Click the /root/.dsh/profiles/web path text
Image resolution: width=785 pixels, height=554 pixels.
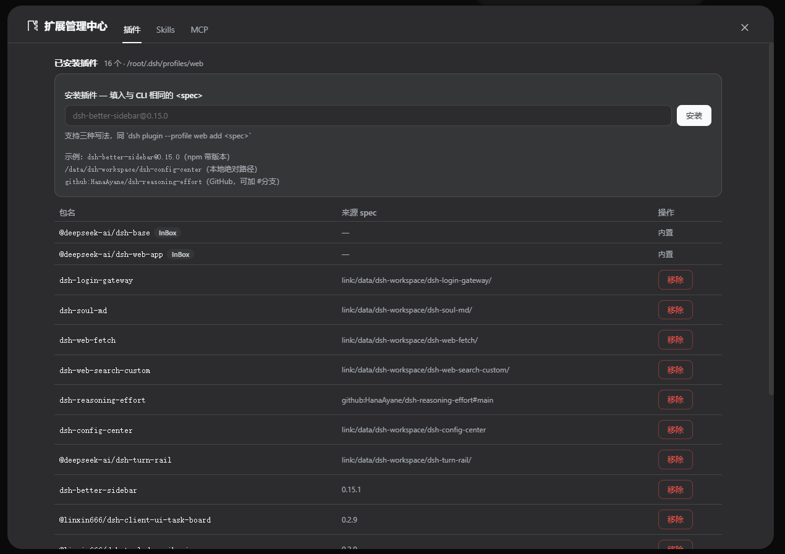tap(165, 64)
